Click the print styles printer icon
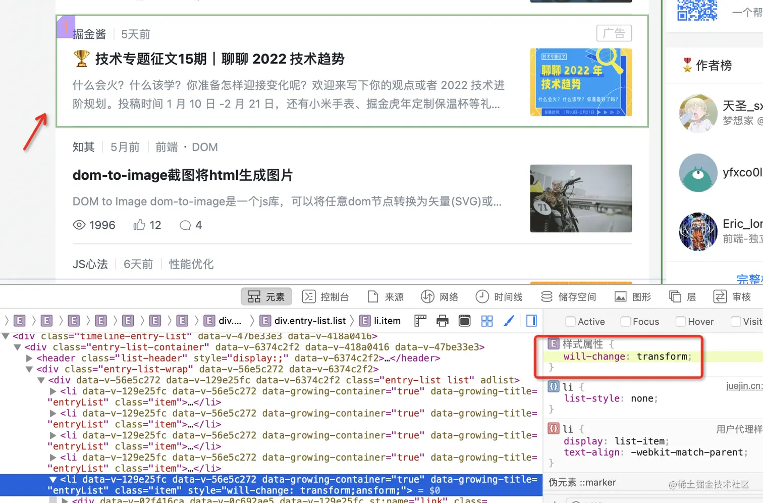The image size is (763, 503). [x=443, y=321]
